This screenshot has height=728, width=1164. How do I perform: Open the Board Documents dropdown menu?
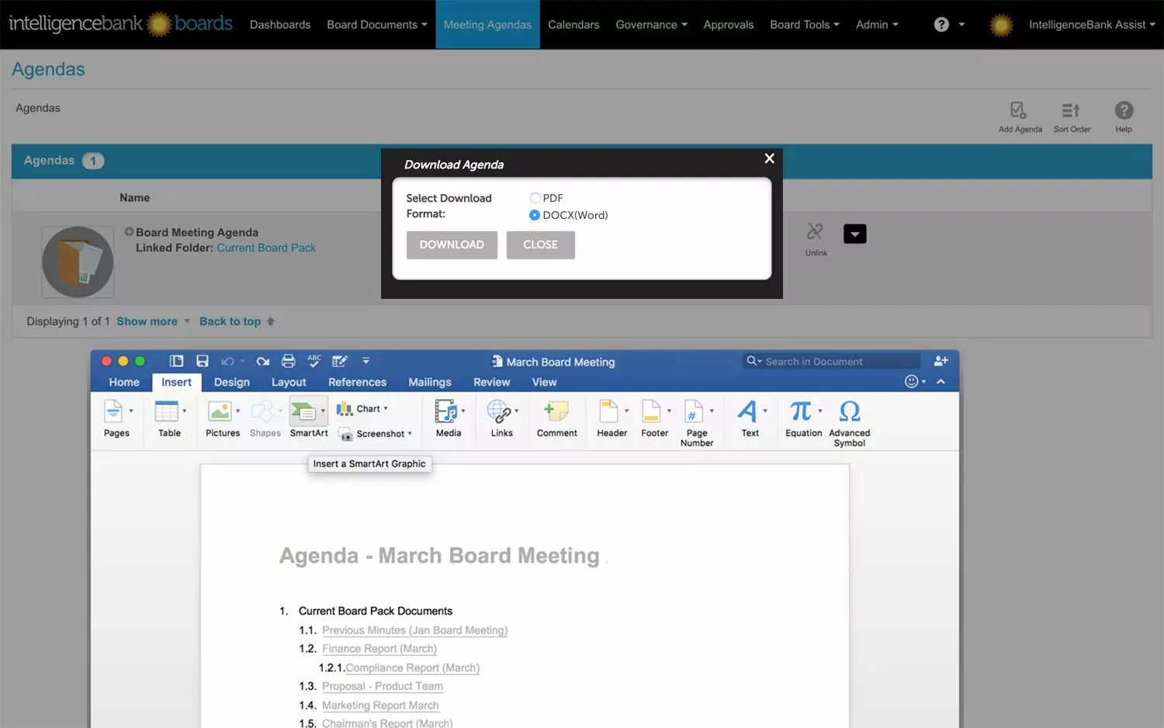click(377, 25)
